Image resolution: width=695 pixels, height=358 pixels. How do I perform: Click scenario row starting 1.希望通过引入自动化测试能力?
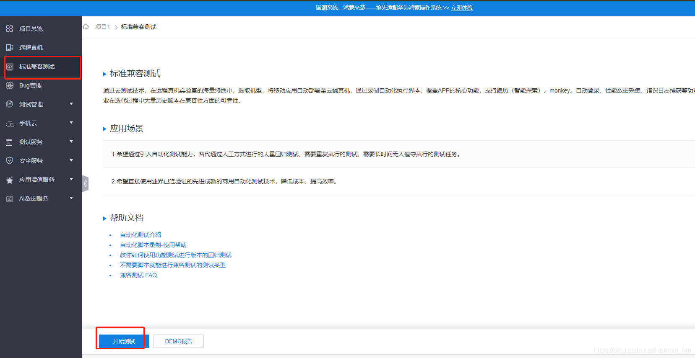click(x=399, y=154)
